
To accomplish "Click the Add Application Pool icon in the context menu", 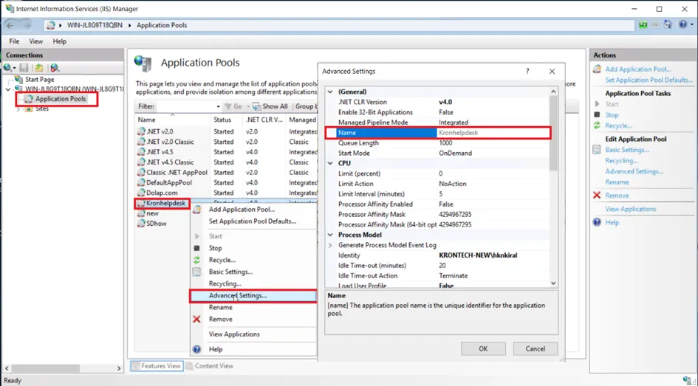I will pyautogui.click(x=196, y=210).
